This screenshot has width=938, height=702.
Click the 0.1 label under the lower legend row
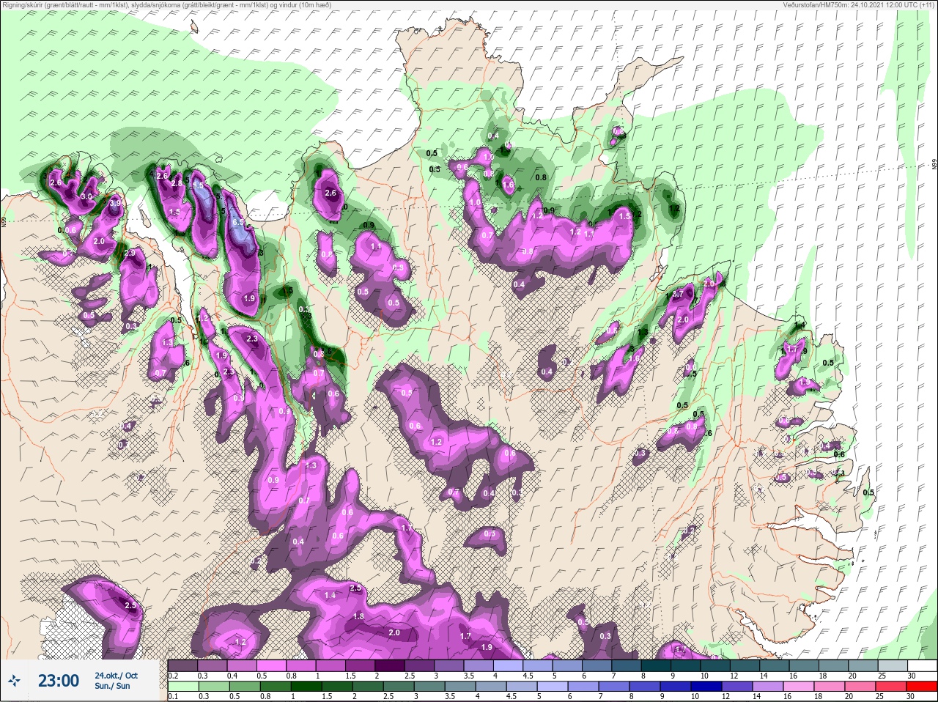[x=173, y=696]
